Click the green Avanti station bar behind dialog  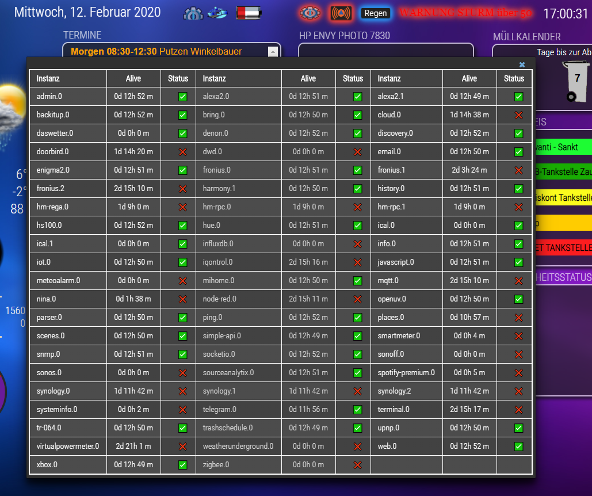pos(564,147)
